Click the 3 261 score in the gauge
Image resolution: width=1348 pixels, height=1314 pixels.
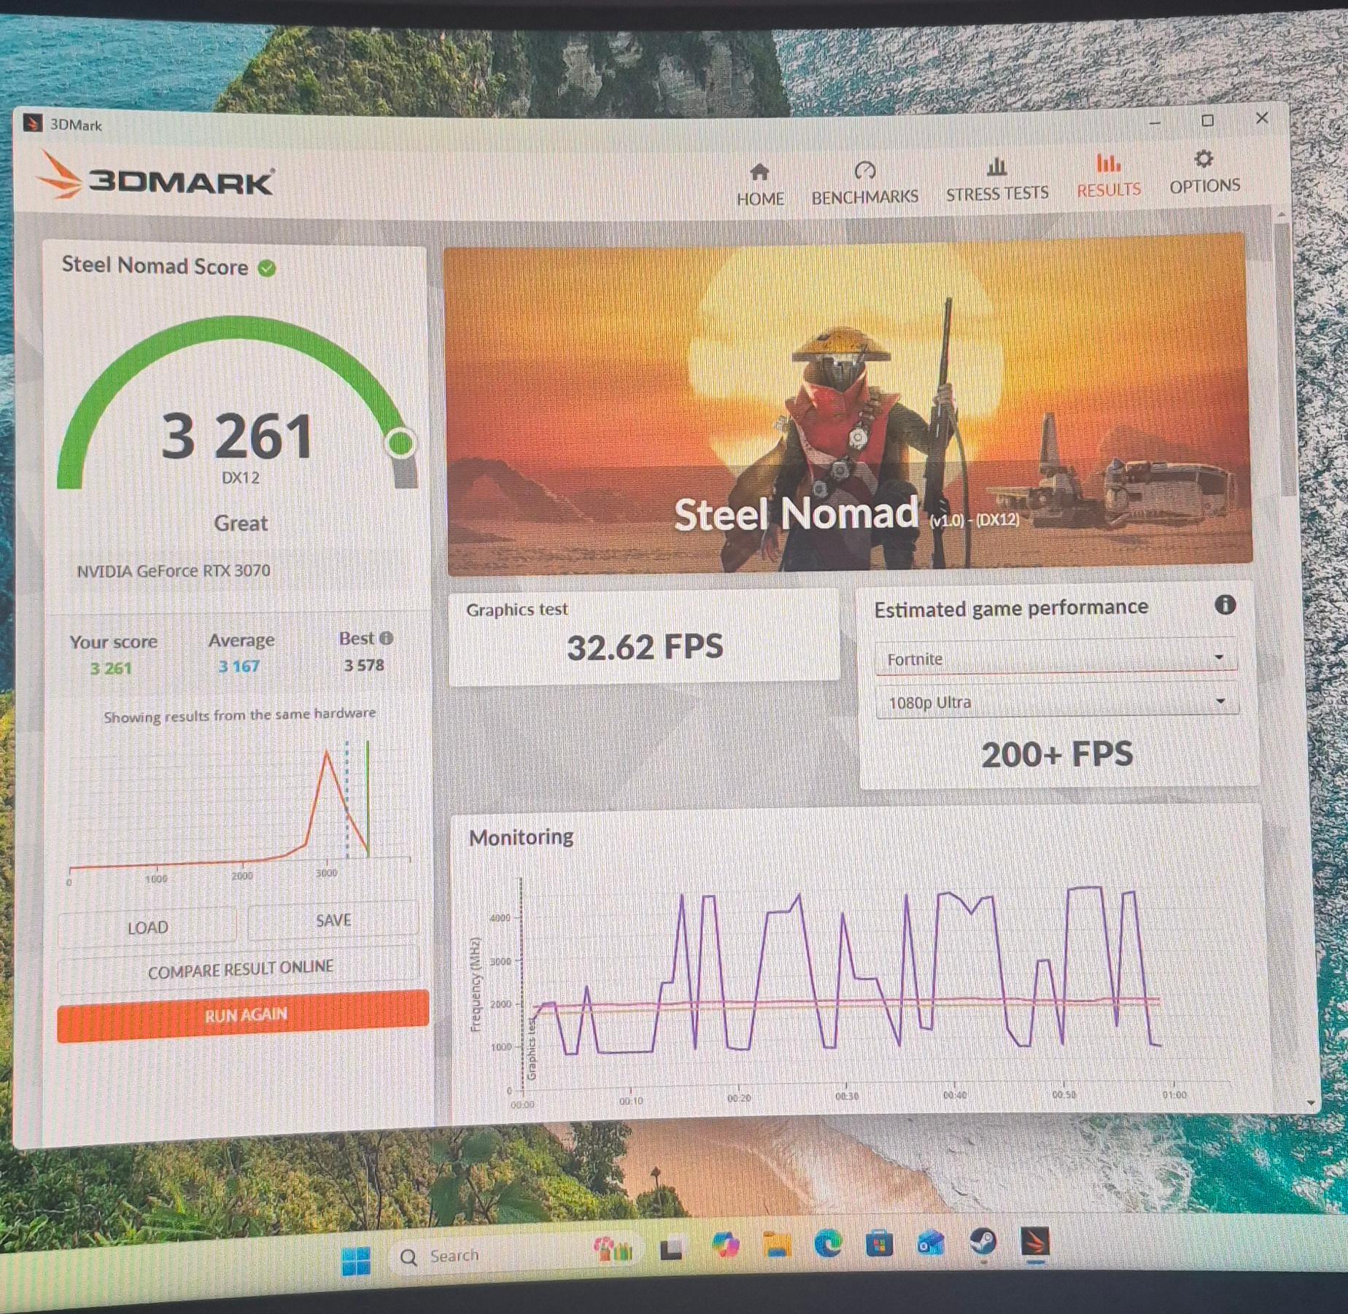[x=237, y=436]
